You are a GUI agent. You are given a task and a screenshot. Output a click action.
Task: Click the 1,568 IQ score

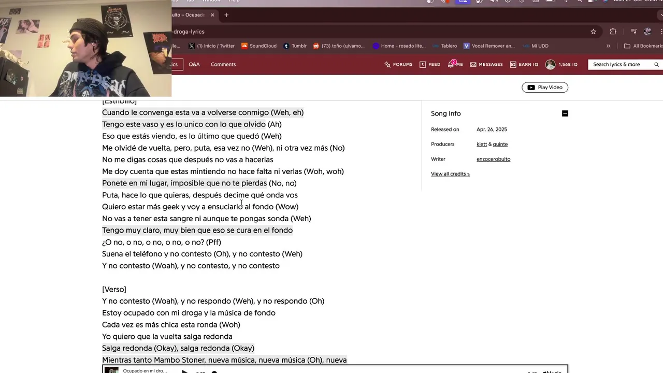(x=568, y=65)
